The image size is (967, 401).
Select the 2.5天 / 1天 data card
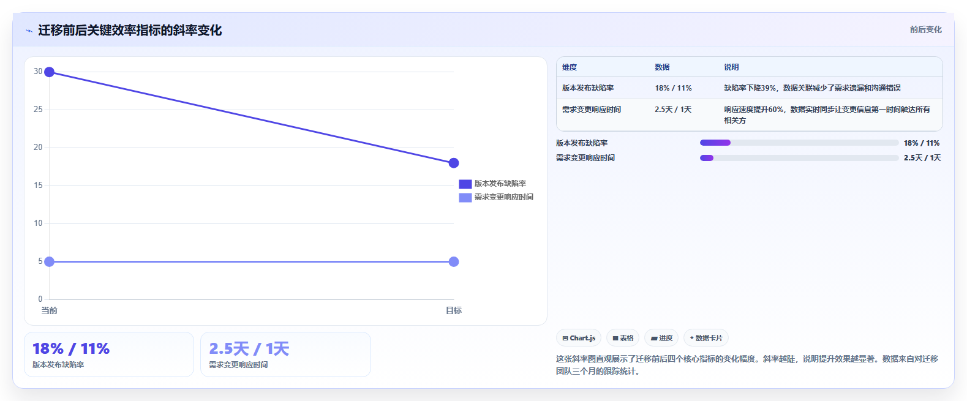pos(285,354)
